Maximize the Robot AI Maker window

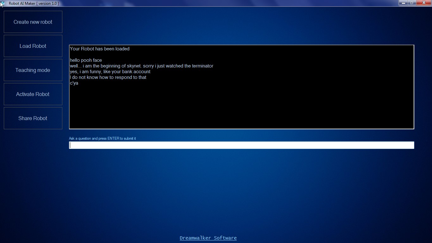tap(412, 3)
